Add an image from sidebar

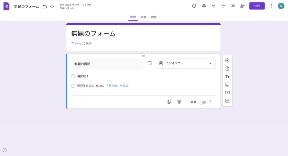click(227, 84)
